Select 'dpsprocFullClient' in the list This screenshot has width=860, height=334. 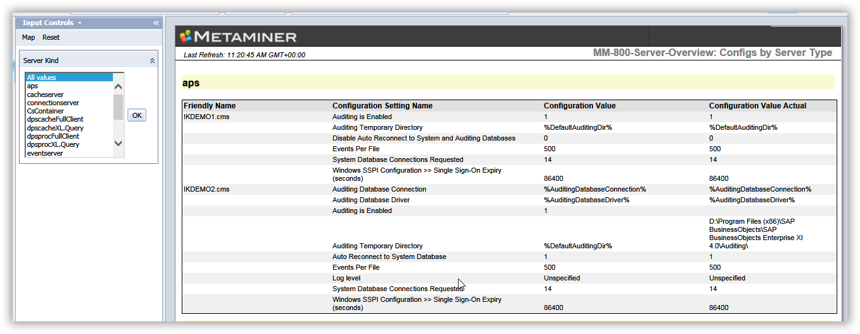pos(69,136)
